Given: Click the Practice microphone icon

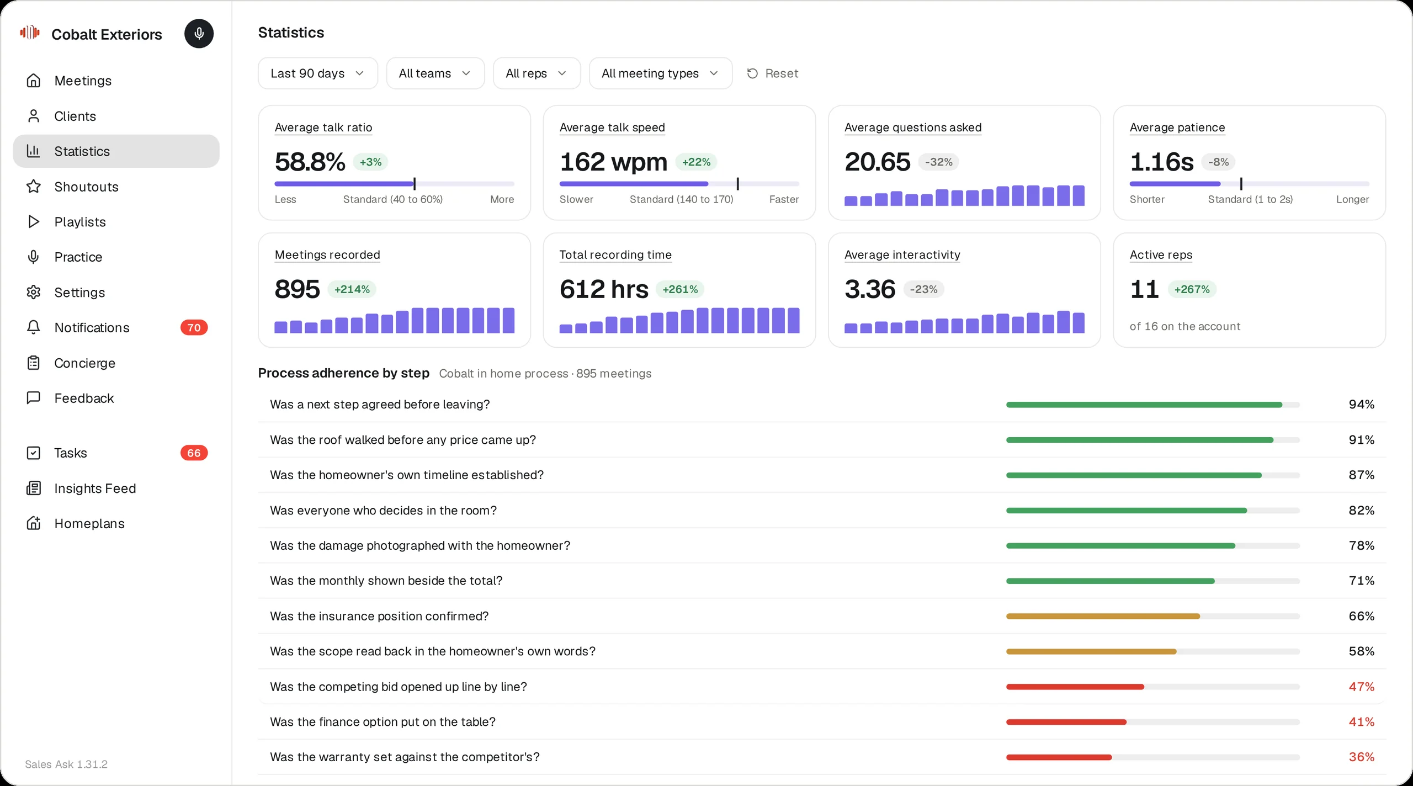Looking at the screenshot, I should click(x=34, y=257).
